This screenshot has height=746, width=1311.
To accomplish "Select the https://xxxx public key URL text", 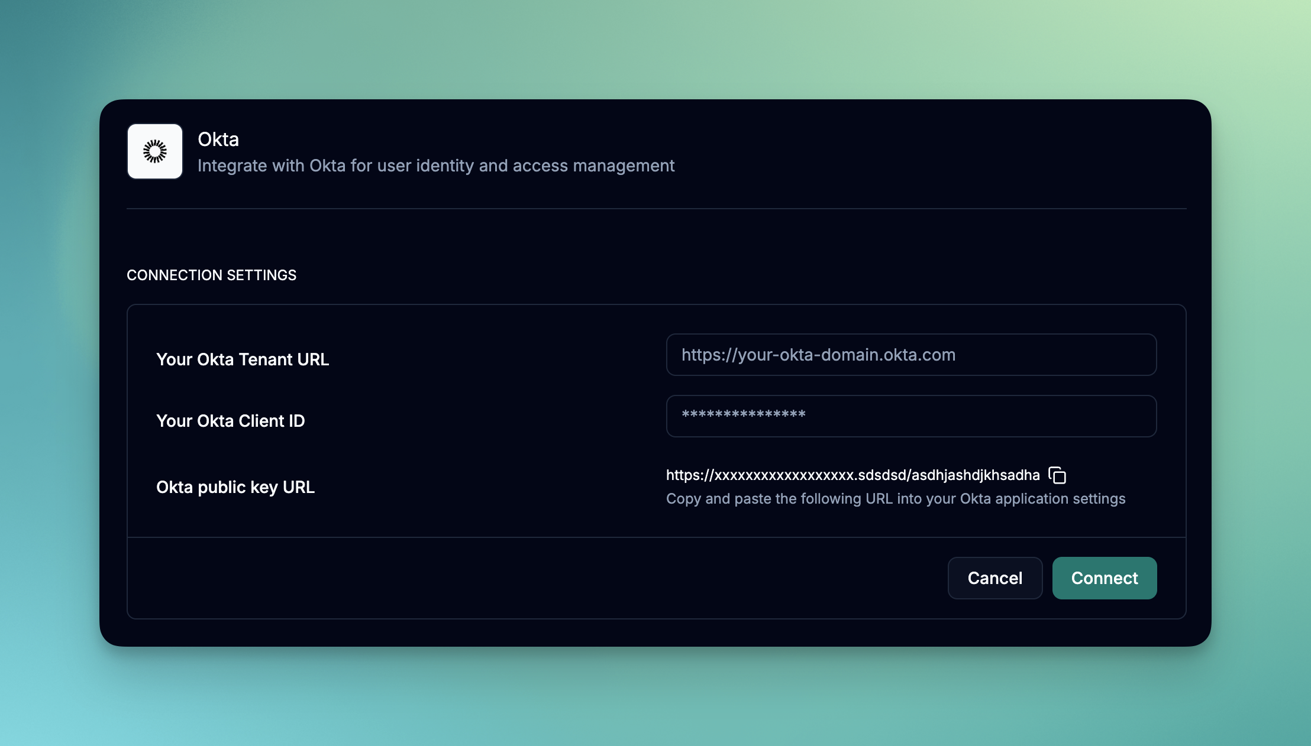I will coord(852,475).
